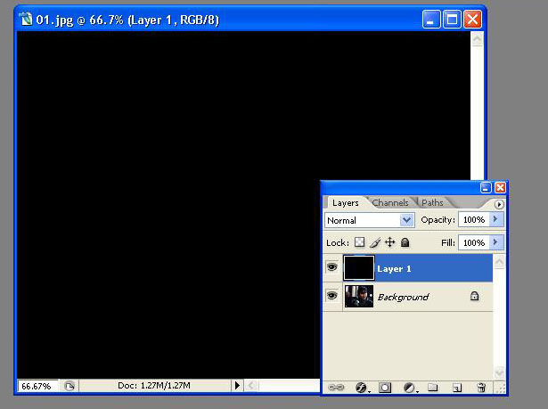Switch to the Paths tab
The height and width of the screenshot is (409, 548).
[432, 203]
